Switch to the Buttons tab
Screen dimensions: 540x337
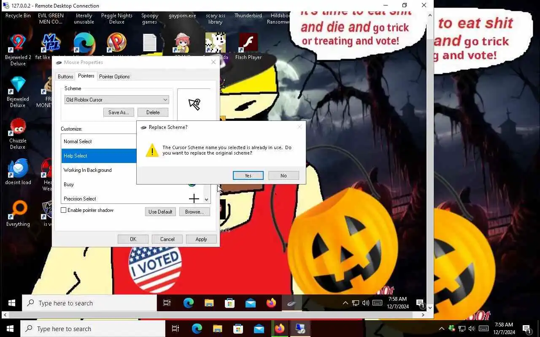coord(65,76)
